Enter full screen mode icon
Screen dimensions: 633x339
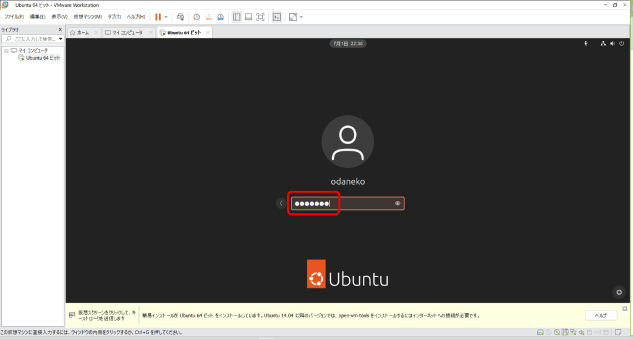(x=260, y=17)
